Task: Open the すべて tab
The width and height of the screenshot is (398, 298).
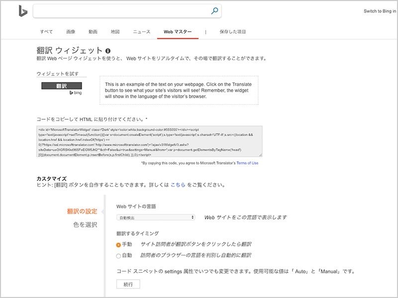Action: 46,32
